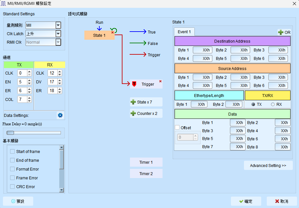Select the Timer 1 block

pyautogui.click(x=146, y=162)
